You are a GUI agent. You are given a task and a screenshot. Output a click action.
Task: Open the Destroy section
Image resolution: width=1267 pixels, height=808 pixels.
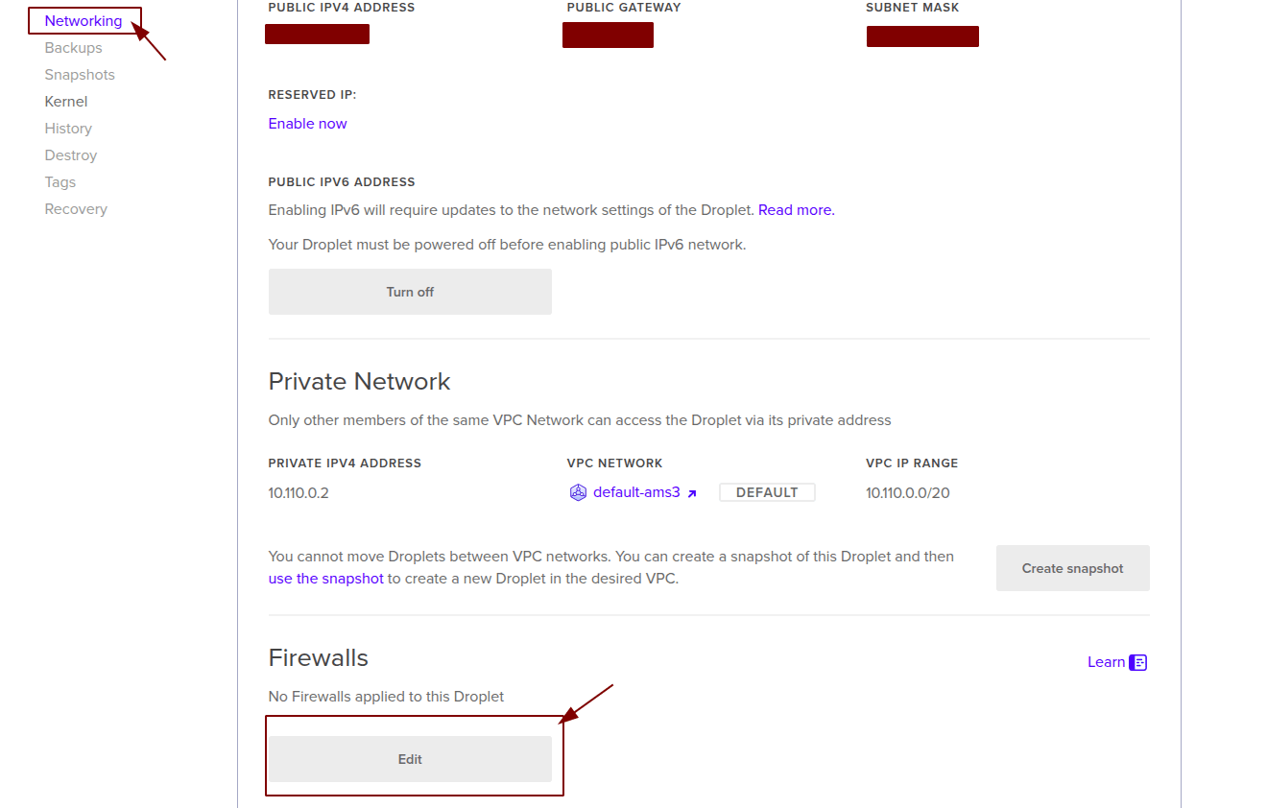(x=71, y=154)
